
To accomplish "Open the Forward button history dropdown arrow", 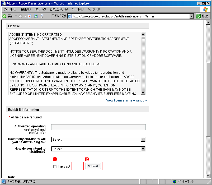I will (x=25, y=16).
